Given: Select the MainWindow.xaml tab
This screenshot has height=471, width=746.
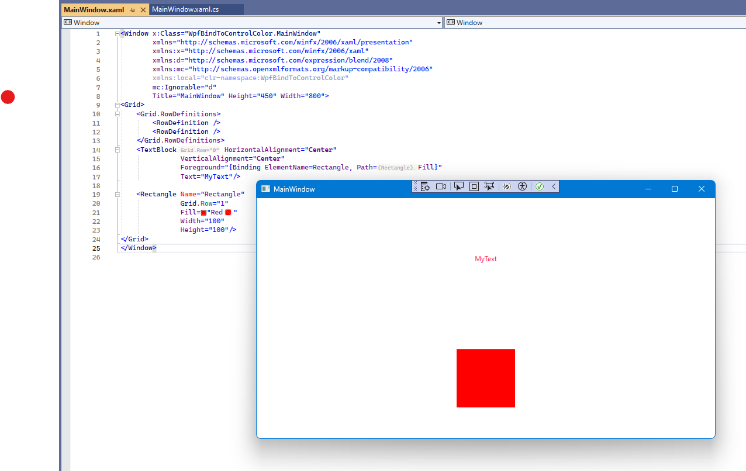Looking at the screenshot, I should [x=94, y=10].
